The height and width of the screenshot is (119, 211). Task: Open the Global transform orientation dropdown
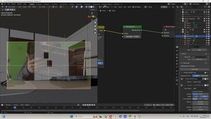point(43,7)
